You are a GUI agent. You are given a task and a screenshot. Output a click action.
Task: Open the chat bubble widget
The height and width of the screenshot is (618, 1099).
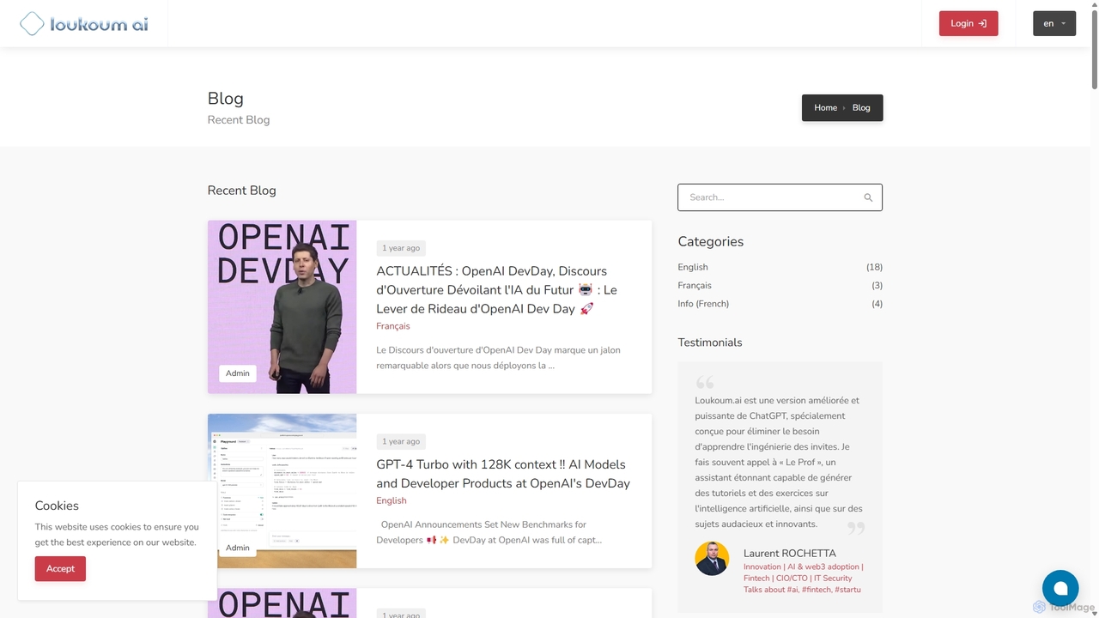pos(1060,588)
